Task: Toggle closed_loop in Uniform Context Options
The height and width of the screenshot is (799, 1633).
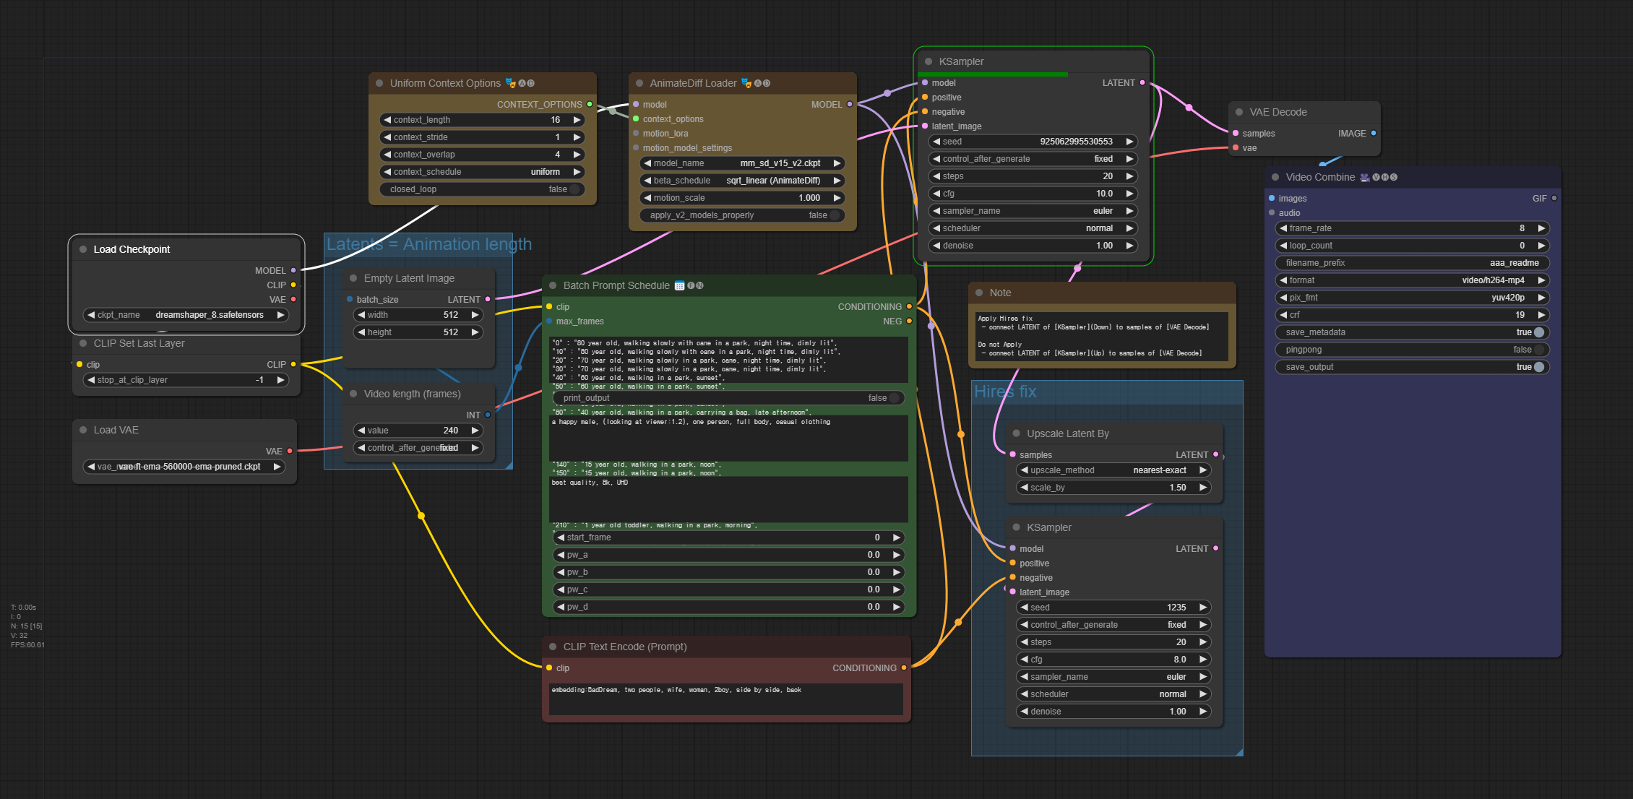Action: point(574,189)
